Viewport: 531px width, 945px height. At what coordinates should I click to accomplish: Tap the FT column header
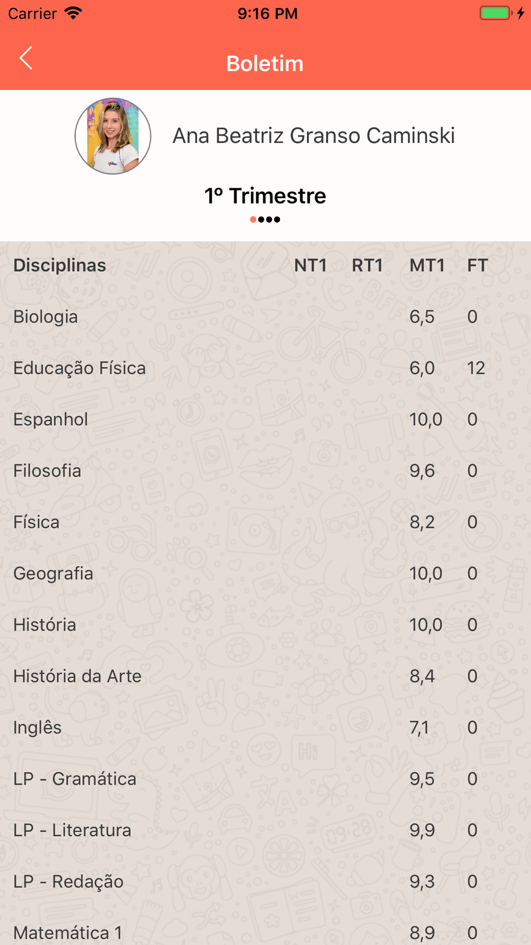coord(477,265)
